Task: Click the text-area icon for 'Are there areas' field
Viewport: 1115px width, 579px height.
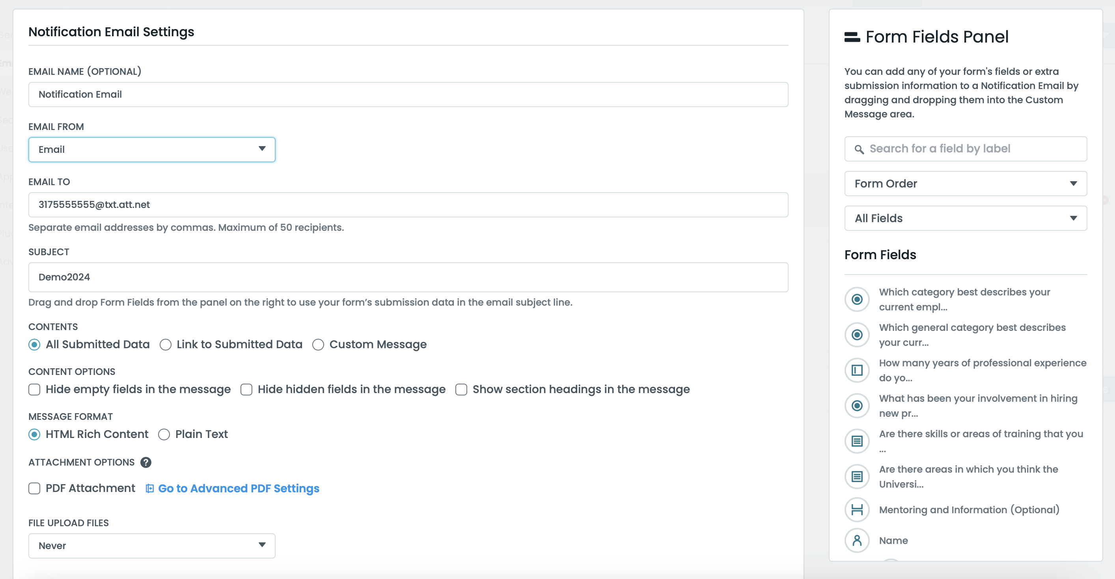Action: coord(857,477)
